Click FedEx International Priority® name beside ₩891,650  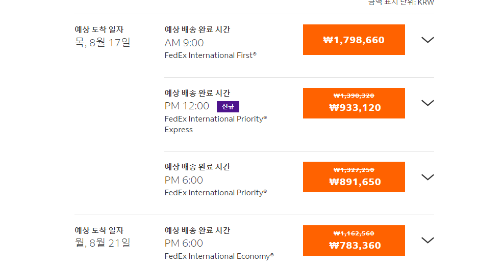[x=215, y=193]
